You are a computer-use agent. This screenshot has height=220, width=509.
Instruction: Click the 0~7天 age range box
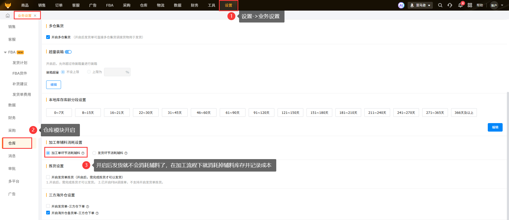[x=59, y=113]
